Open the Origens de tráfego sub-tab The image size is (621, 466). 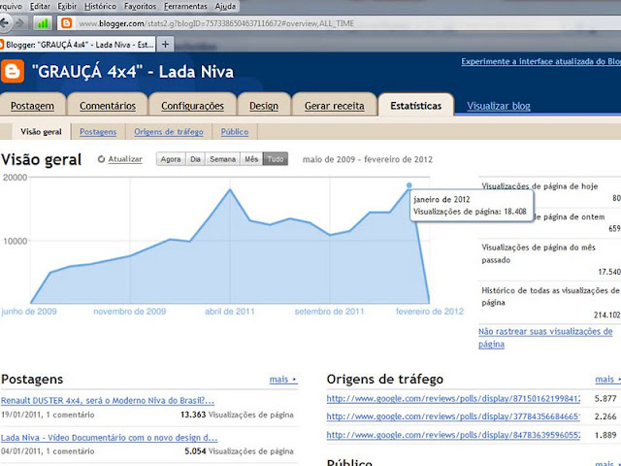[x=168, y=132]
